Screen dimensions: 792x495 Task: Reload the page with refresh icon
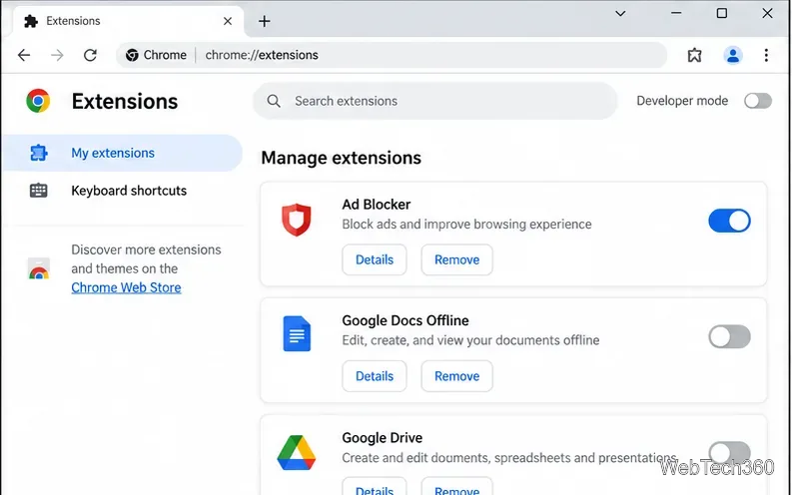tap(91, 55)
